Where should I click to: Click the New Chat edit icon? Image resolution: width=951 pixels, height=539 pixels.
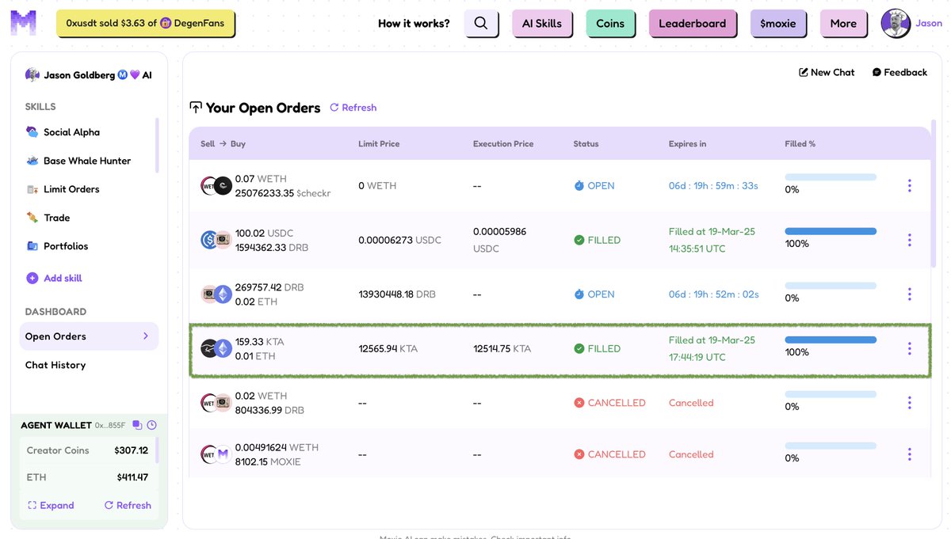pyautogui.click(x=803, y=72)
